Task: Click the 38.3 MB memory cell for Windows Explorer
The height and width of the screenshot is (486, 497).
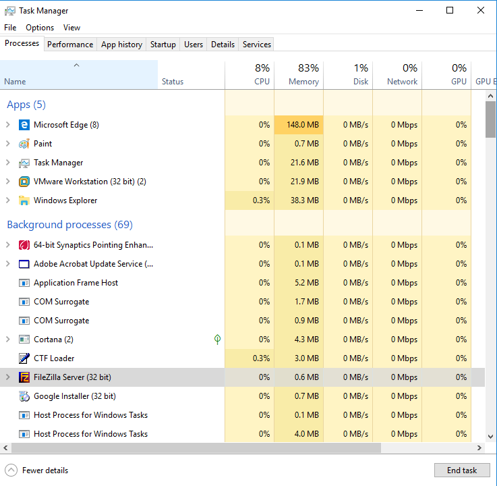Action: pos(299,200)
